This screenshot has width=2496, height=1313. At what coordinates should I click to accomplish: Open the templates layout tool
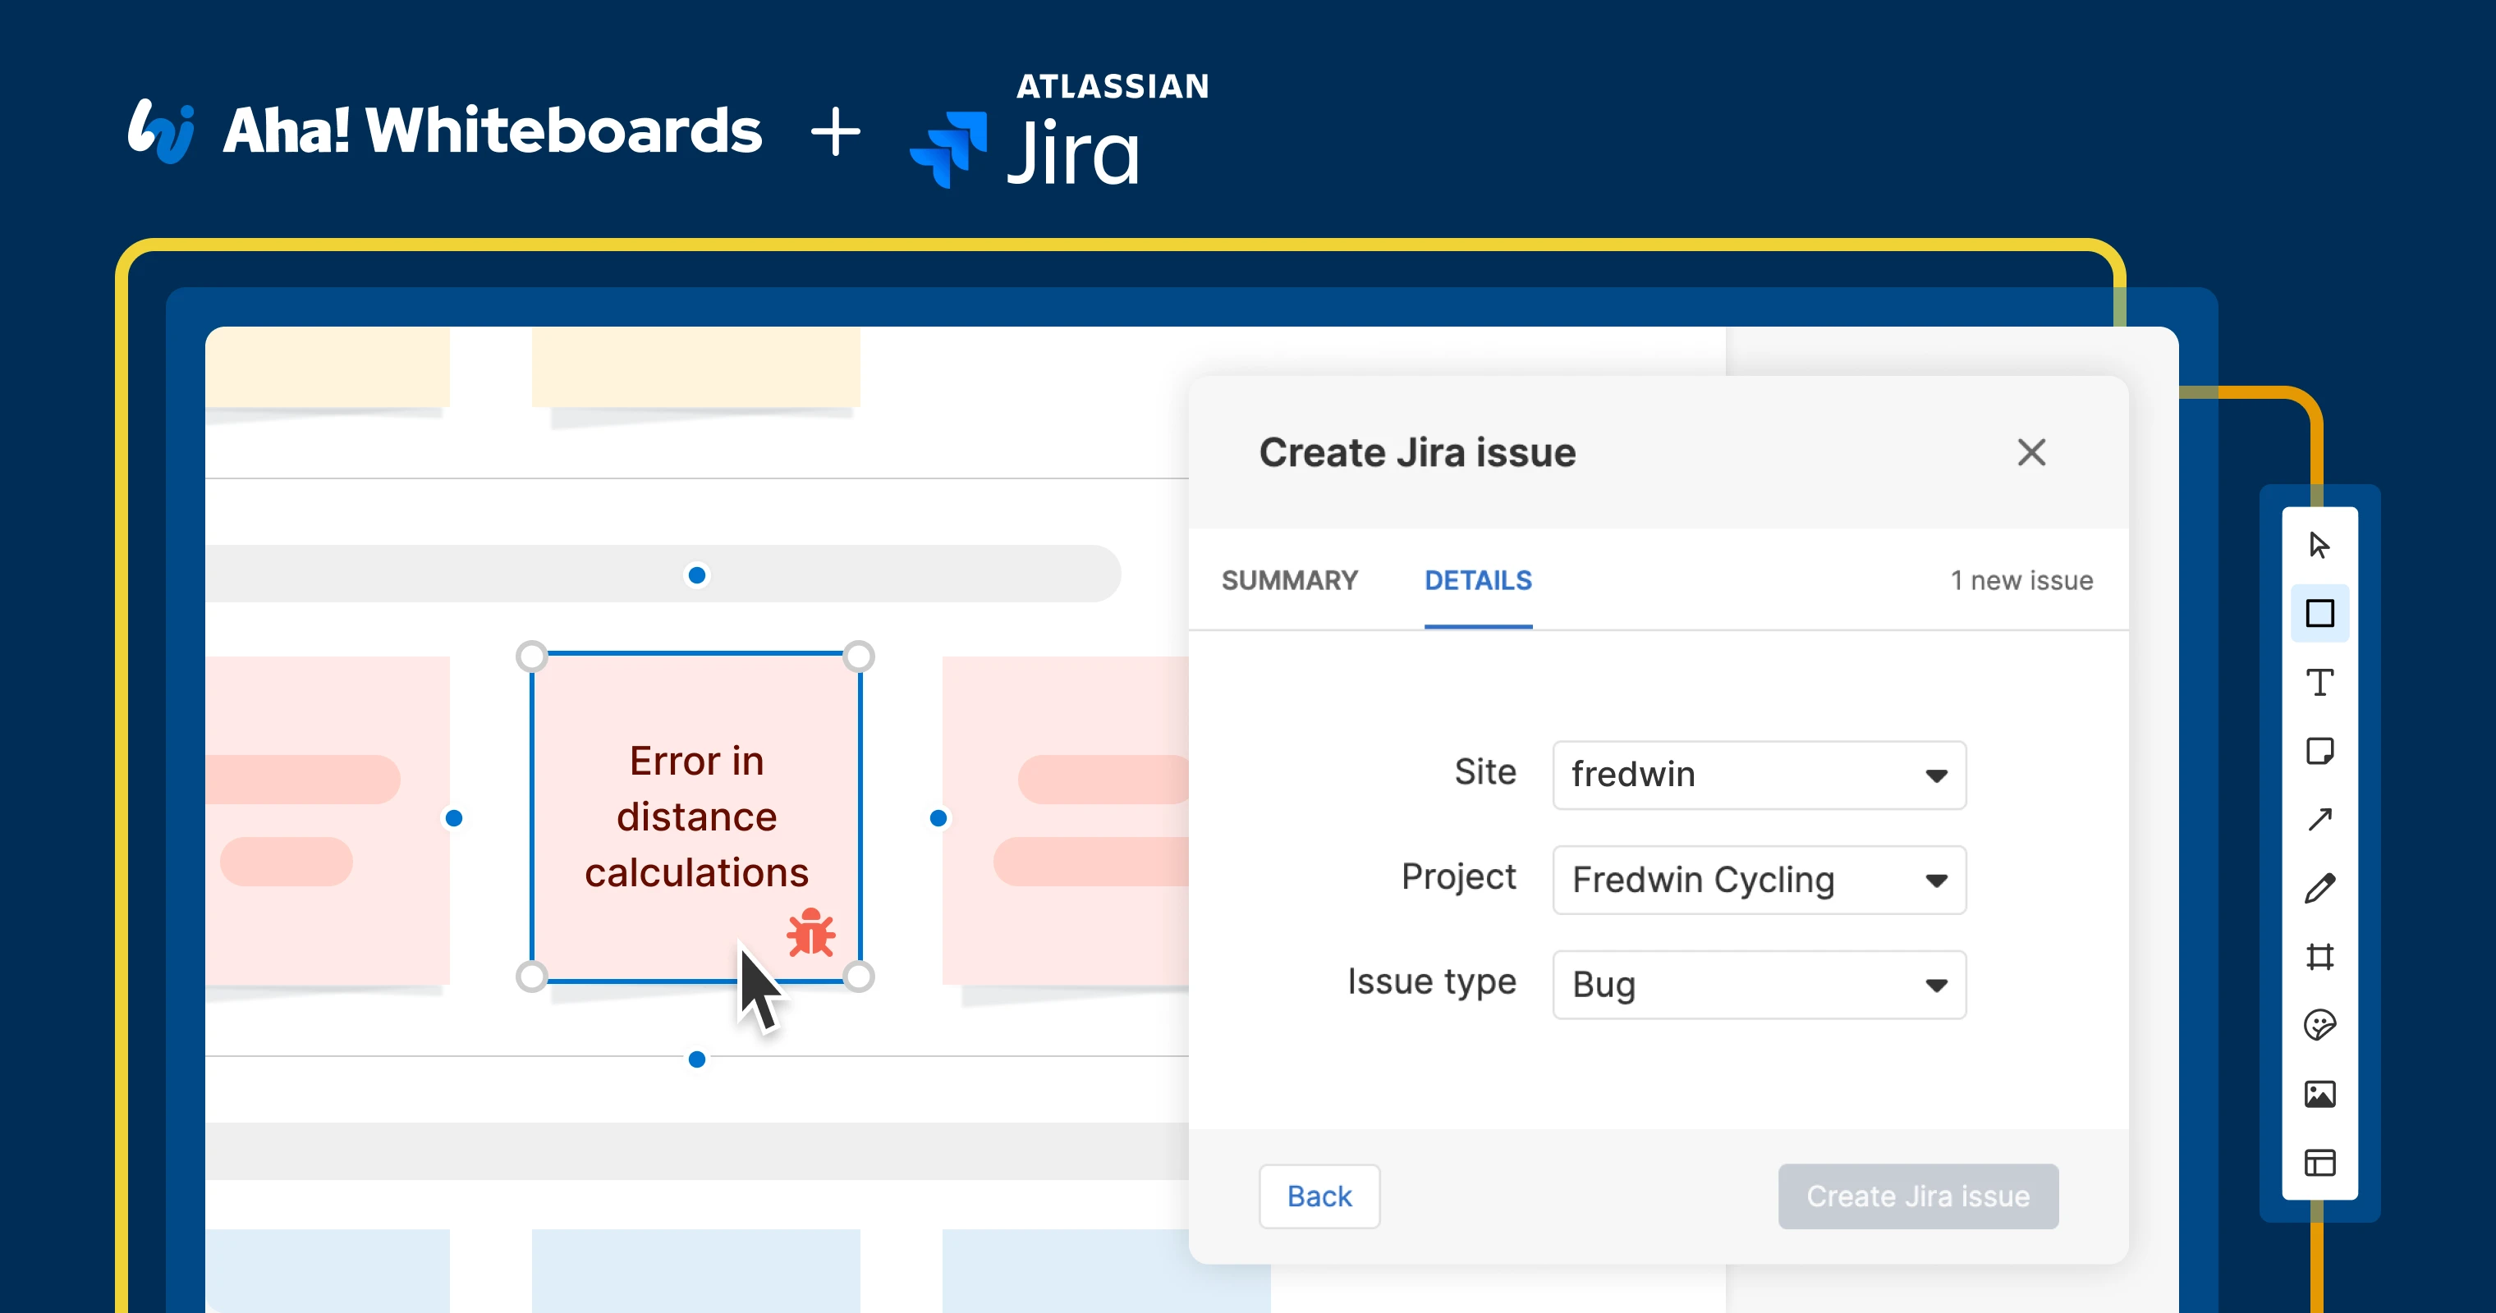[2319, 1162]
